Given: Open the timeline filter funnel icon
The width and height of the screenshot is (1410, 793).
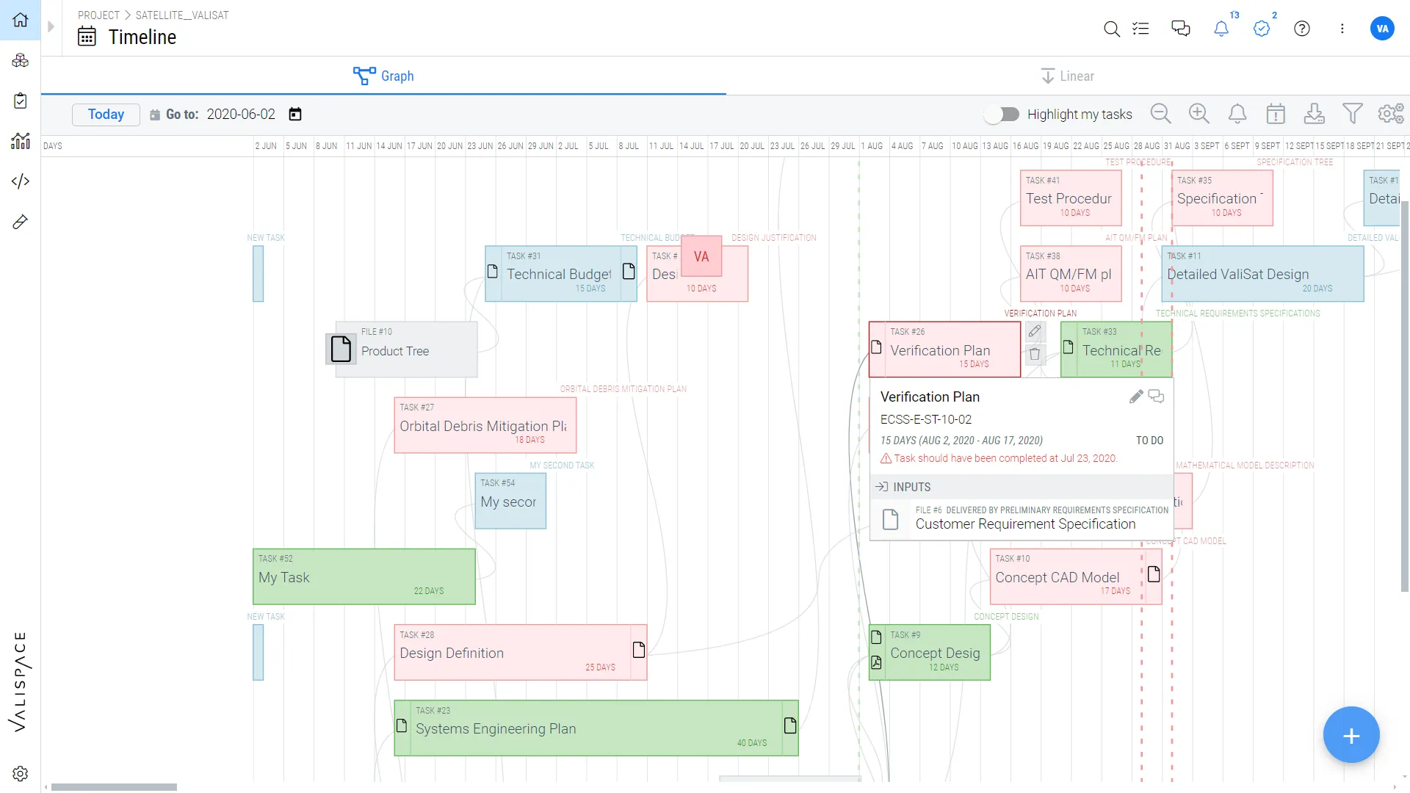Looking at the screenshot, I should click(x=1352, y=114).
